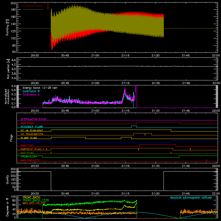The width and height of the screenshot is (221, 221).
Task: Click the BAD_PACKETS spike near 21:55
Action: tap(206, 160)
